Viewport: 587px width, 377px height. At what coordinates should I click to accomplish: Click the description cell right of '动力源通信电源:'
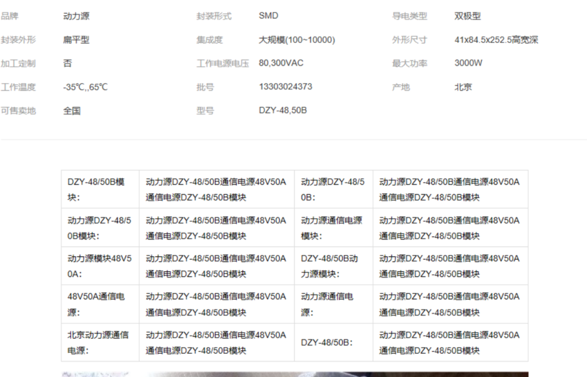tap(450, 305)
